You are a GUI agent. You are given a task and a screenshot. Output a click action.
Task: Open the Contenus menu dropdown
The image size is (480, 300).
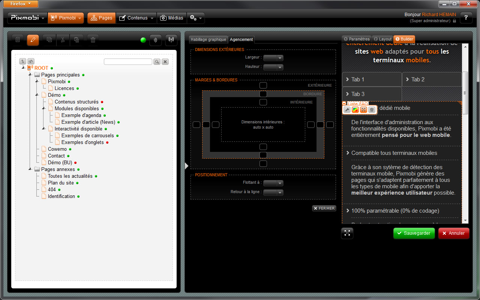tap(136, 18)
